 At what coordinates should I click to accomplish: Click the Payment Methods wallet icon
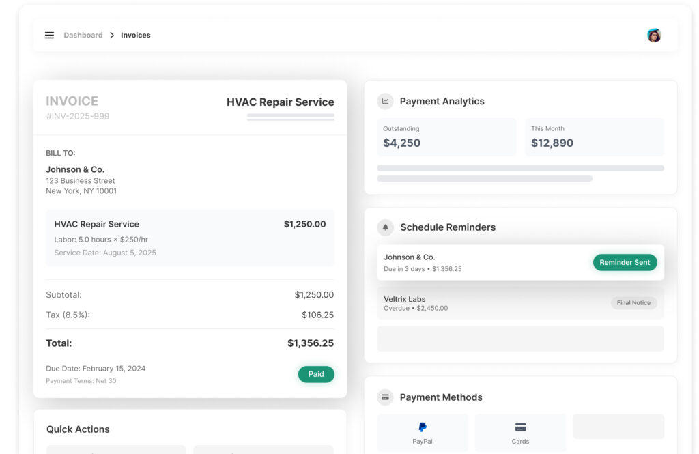tap(385, 397)
